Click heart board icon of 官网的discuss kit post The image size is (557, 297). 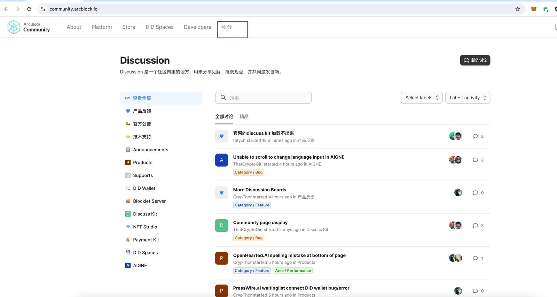pos(221,136)
